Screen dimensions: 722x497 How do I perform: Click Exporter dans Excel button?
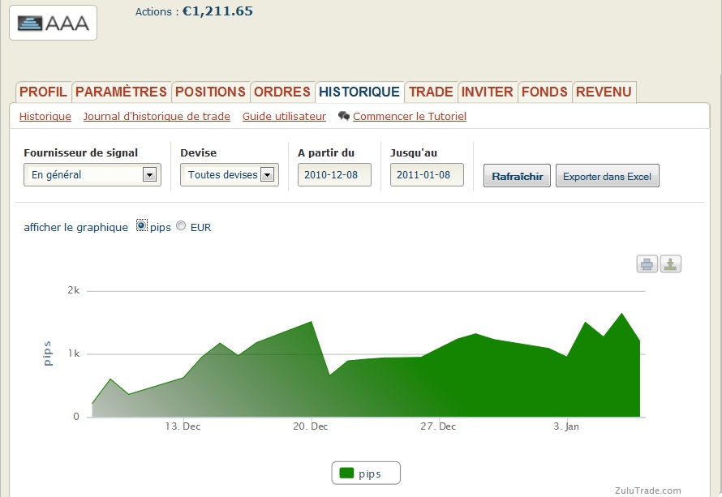(x=608, y=176)
